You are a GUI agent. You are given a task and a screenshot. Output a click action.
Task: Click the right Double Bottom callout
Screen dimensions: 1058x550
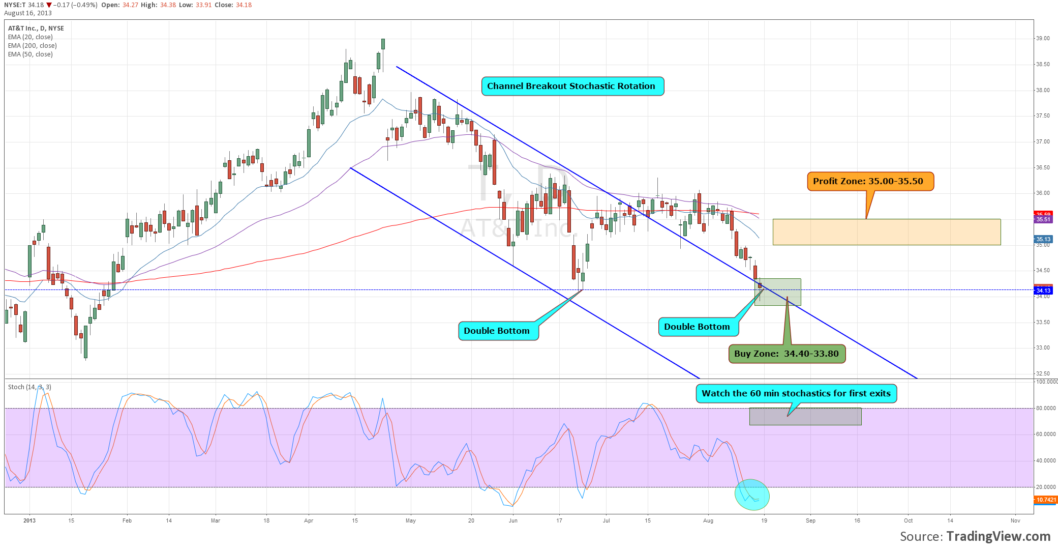697,327
